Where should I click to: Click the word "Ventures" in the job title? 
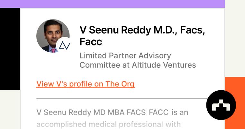(x=180, y=65)
